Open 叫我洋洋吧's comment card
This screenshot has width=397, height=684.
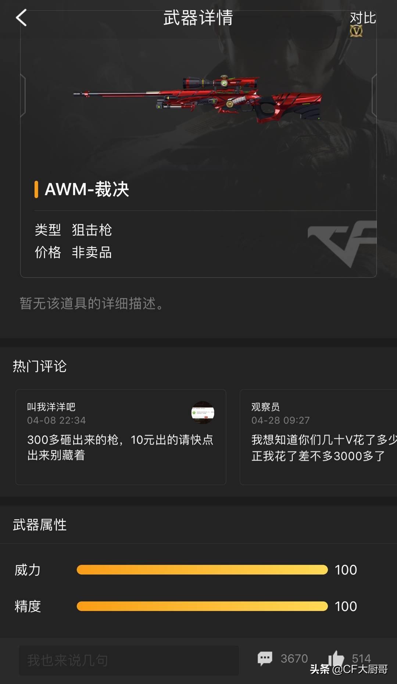pos(121,437)
